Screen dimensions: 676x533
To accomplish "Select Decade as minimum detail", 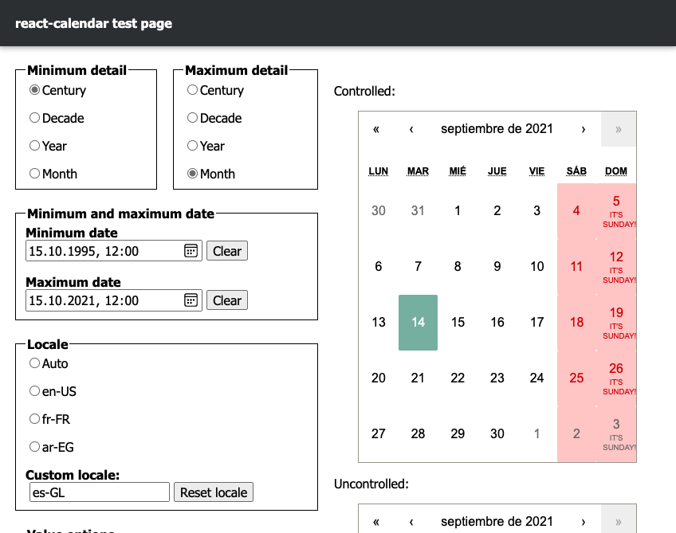I will (34, 118).
